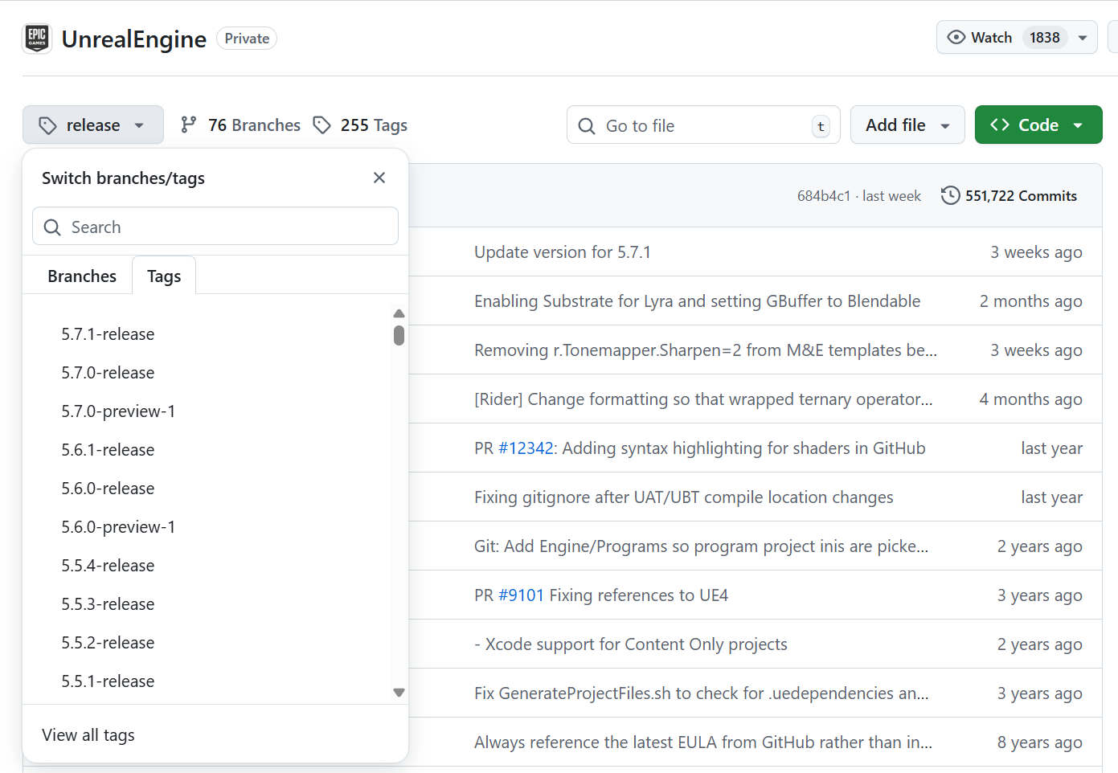Viewport: 1118px width, 773px height.
Task: Click '8 years ago' timestamp
Action: point(1040,742)
